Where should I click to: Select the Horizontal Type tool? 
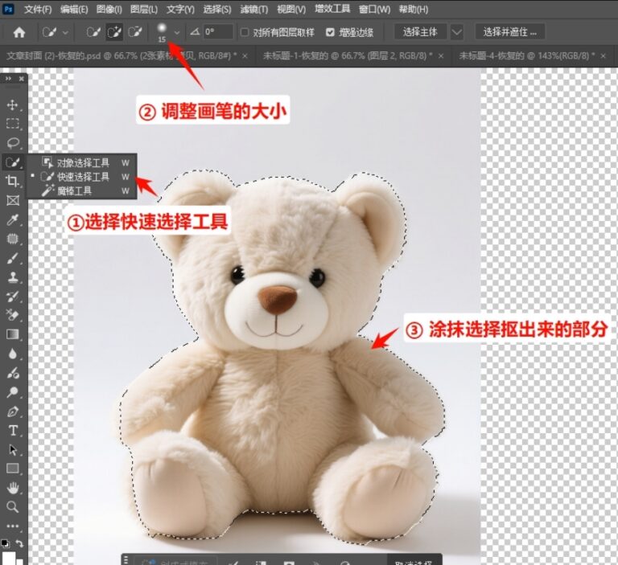(13, 430)
